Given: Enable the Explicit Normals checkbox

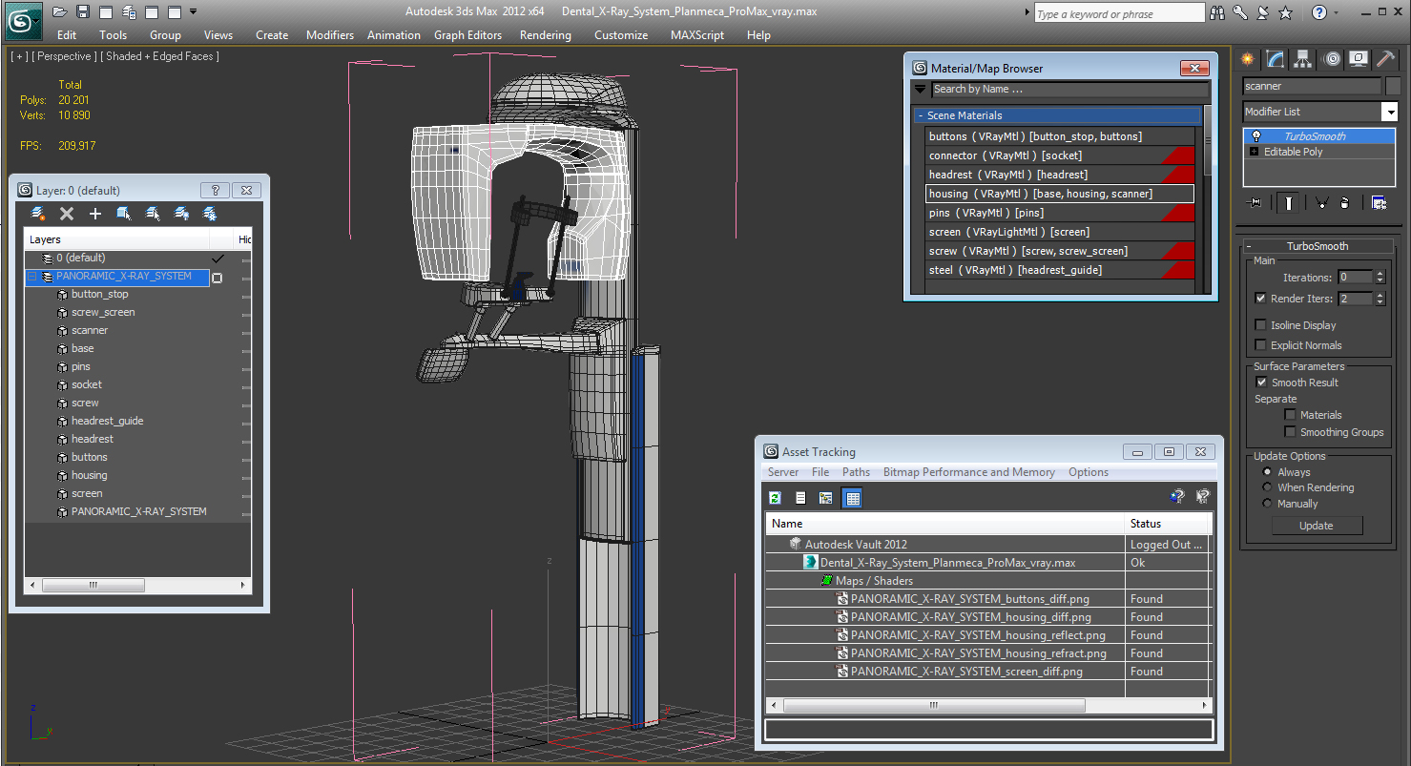Looking at the screenshot, I should 1261,345.
